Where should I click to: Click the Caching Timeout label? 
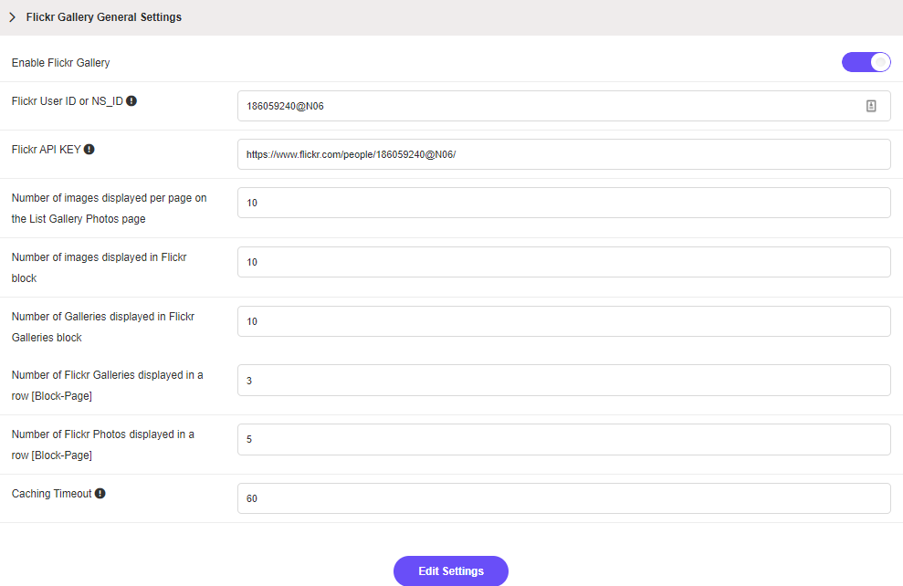point(52,494)
